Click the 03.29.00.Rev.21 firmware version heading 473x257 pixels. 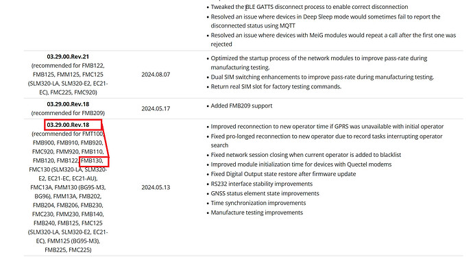click(68, 57)
